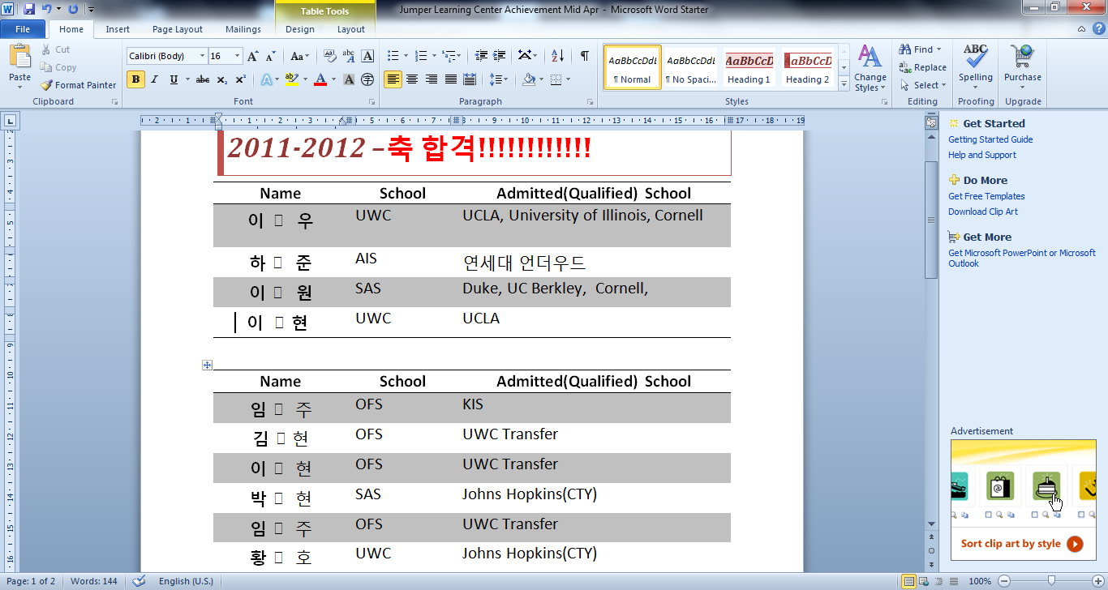Switch to Mailings tab

[243, 29]
